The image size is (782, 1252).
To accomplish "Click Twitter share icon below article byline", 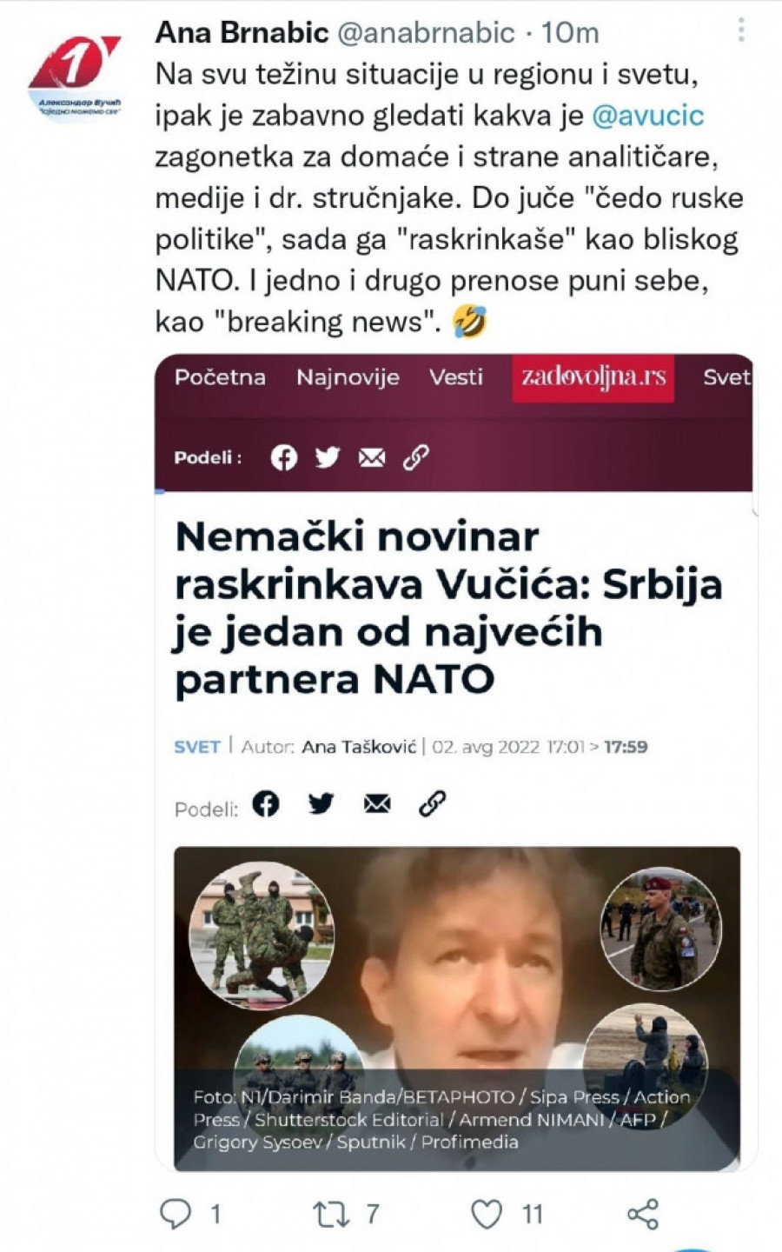I will pos(321,804).
